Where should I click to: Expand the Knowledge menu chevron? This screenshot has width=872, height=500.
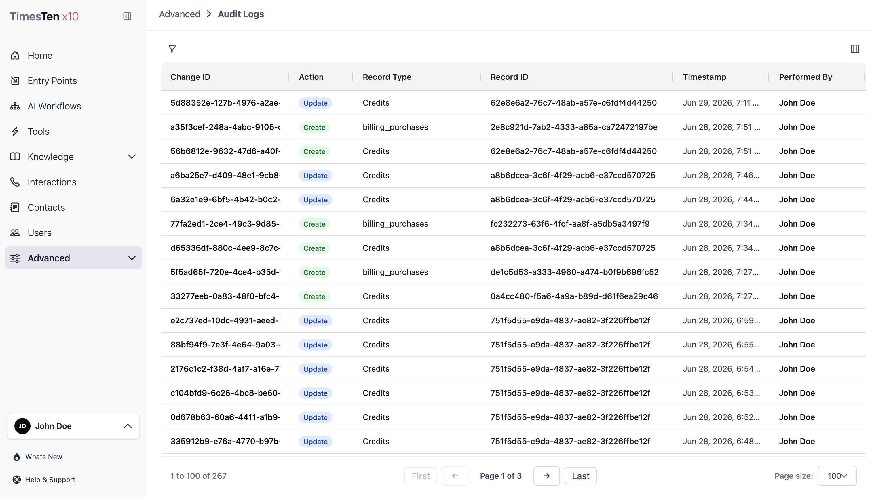pyautogui.click(x=132, y=157)
